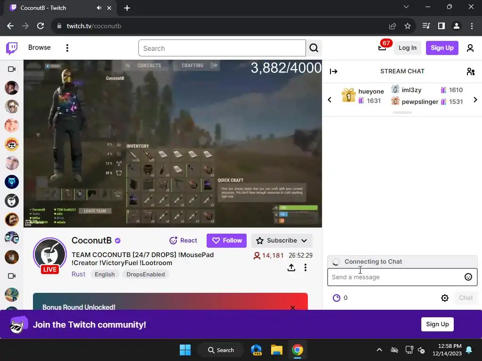Click the Log In button
The height and width of the screenshot is (361, 482).
pyautogui.click(x=407, y=48)
